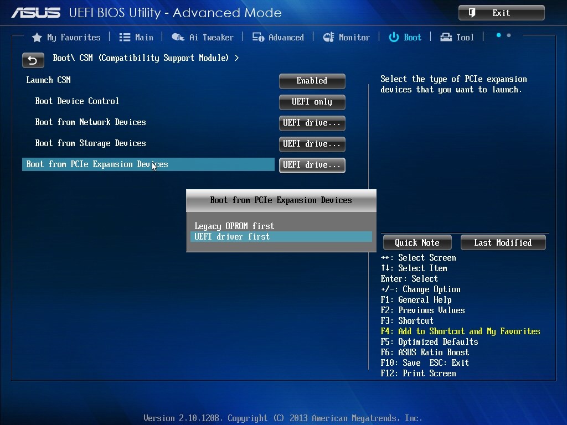This screenshot has height=425, width=567.
Task: Click the Exit button
Action: click(502, 13)
